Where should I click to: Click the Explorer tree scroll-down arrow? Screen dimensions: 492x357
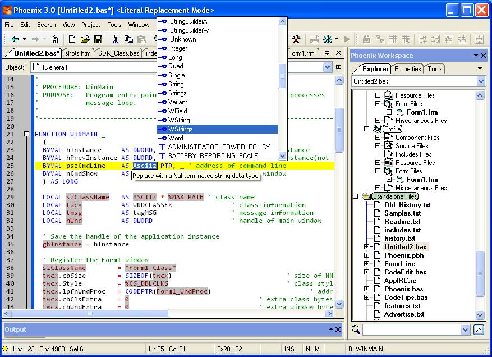coord(480,315)
